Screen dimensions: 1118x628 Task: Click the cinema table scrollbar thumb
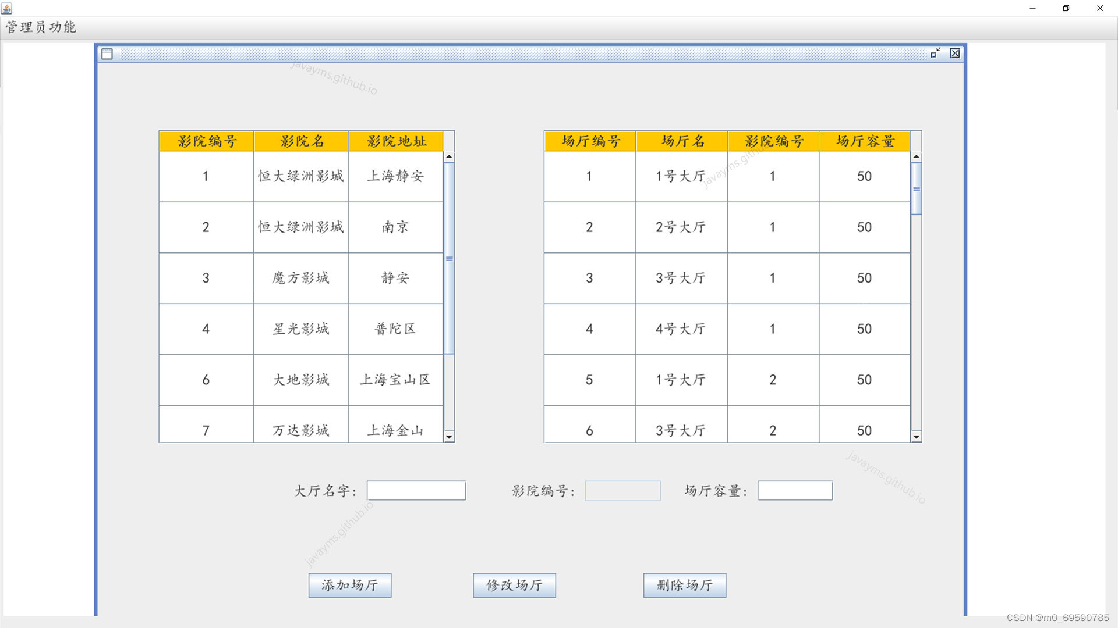click(x=449, y=258)
